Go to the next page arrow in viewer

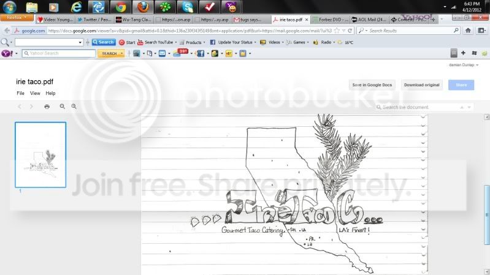tap(31, 107)
